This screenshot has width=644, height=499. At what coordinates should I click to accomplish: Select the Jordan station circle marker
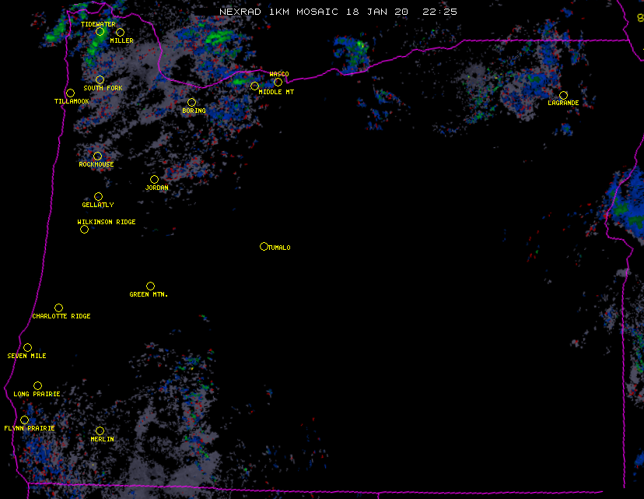[x=154, y=180]
